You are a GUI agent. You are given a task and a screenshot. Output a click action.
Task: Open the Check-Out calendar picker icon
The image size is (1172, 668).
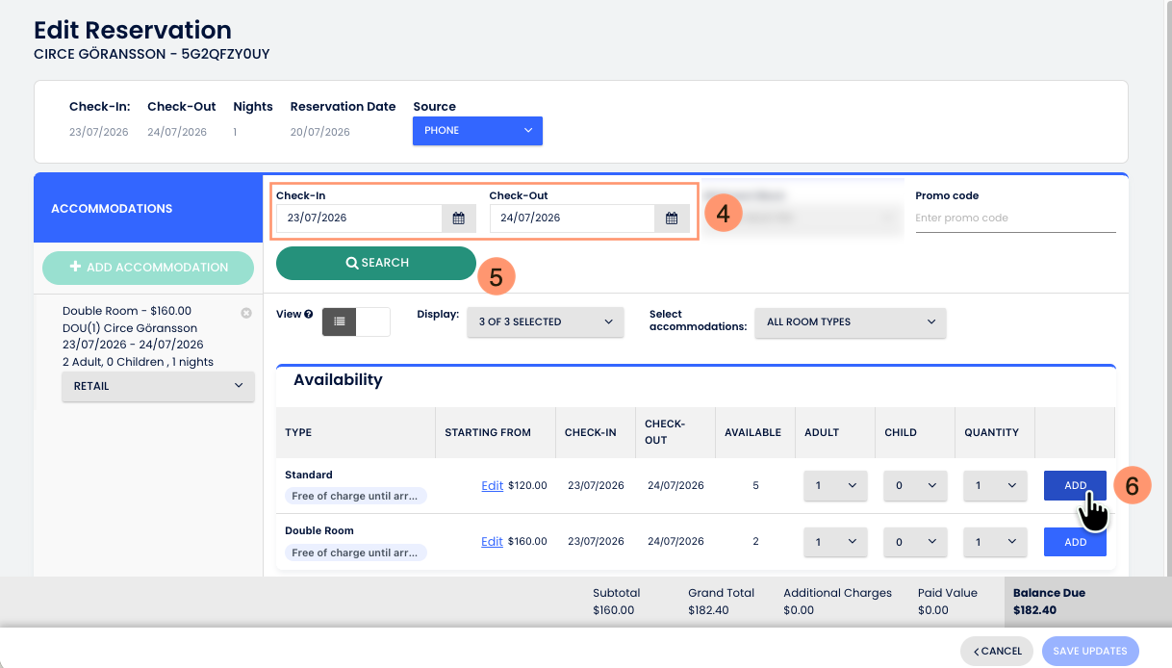pos(673,218)
